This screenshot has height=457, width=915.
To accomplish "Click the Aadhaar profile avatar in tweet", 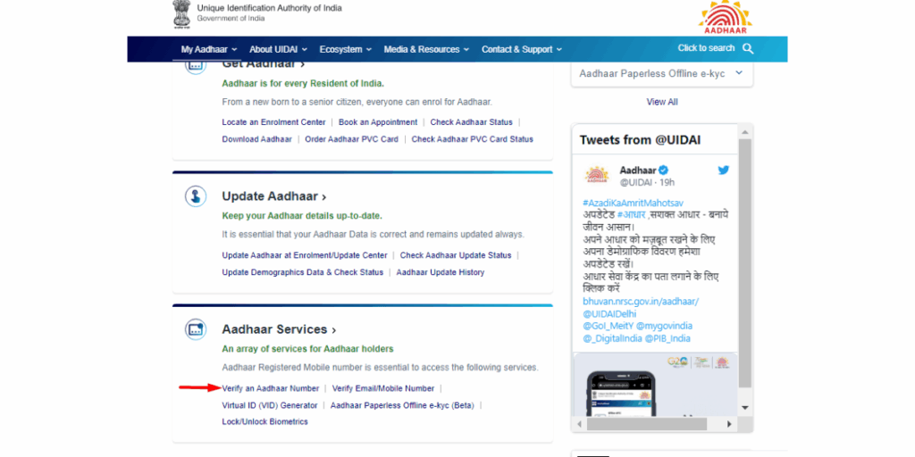I will click(596, 175).
